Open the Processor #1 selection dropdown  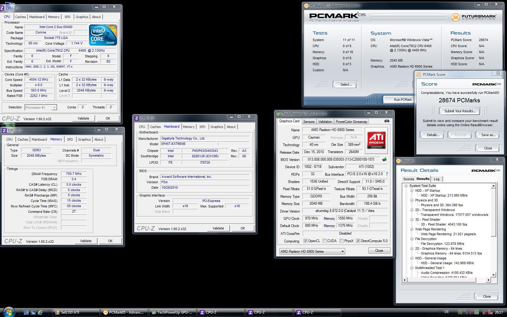tap(40, 107)
